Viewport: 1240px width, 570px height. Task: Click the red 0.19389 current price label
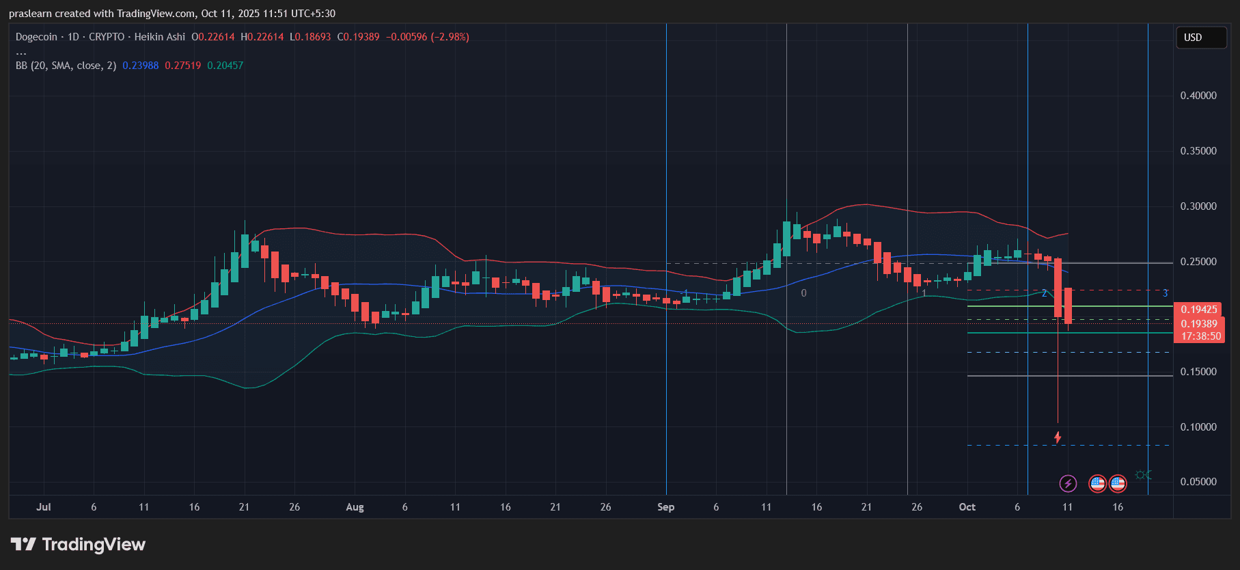click(x=1199, y=324)
